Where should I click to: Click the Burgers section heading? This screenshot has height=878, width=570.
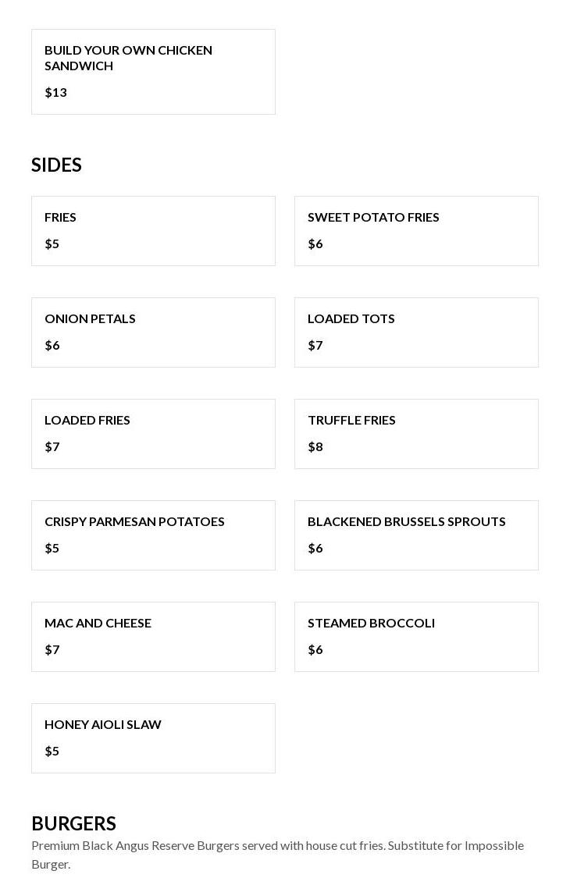point(73,823)
